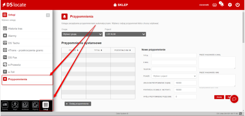Click the Przypomnienia page header bell icon
The width and height of the screenshot is (245, 116).
pyautogui.click(x=64, y=16)
